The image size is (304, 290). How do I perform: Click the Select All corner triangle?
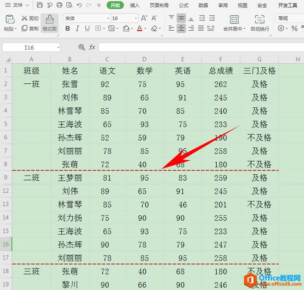pyautogui.click(x=8, y=59)
